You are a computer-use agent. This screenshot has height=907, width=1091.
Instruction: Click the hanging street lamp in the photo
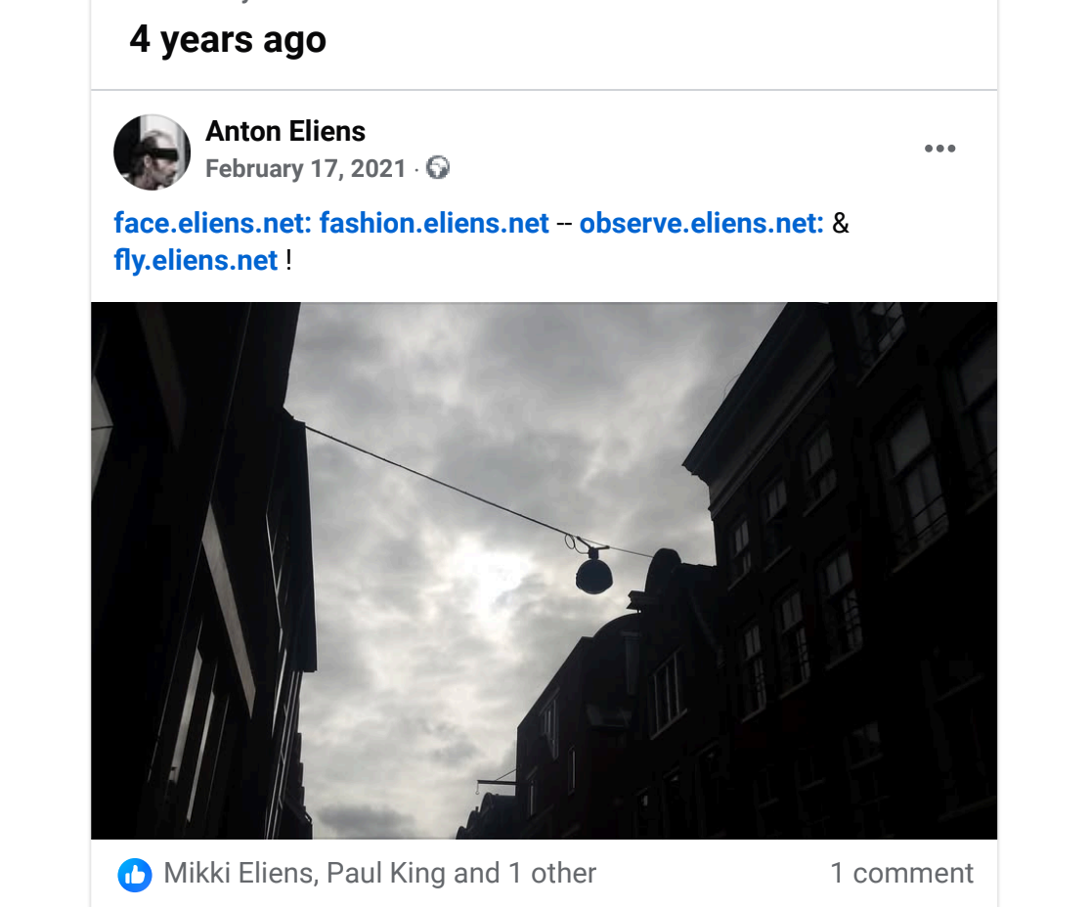(593, 571)
